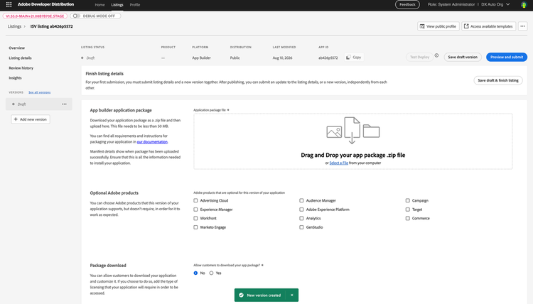The image size is (533, 304).
Task: Open Listing details in the sidebar
Action: point(20,58)
